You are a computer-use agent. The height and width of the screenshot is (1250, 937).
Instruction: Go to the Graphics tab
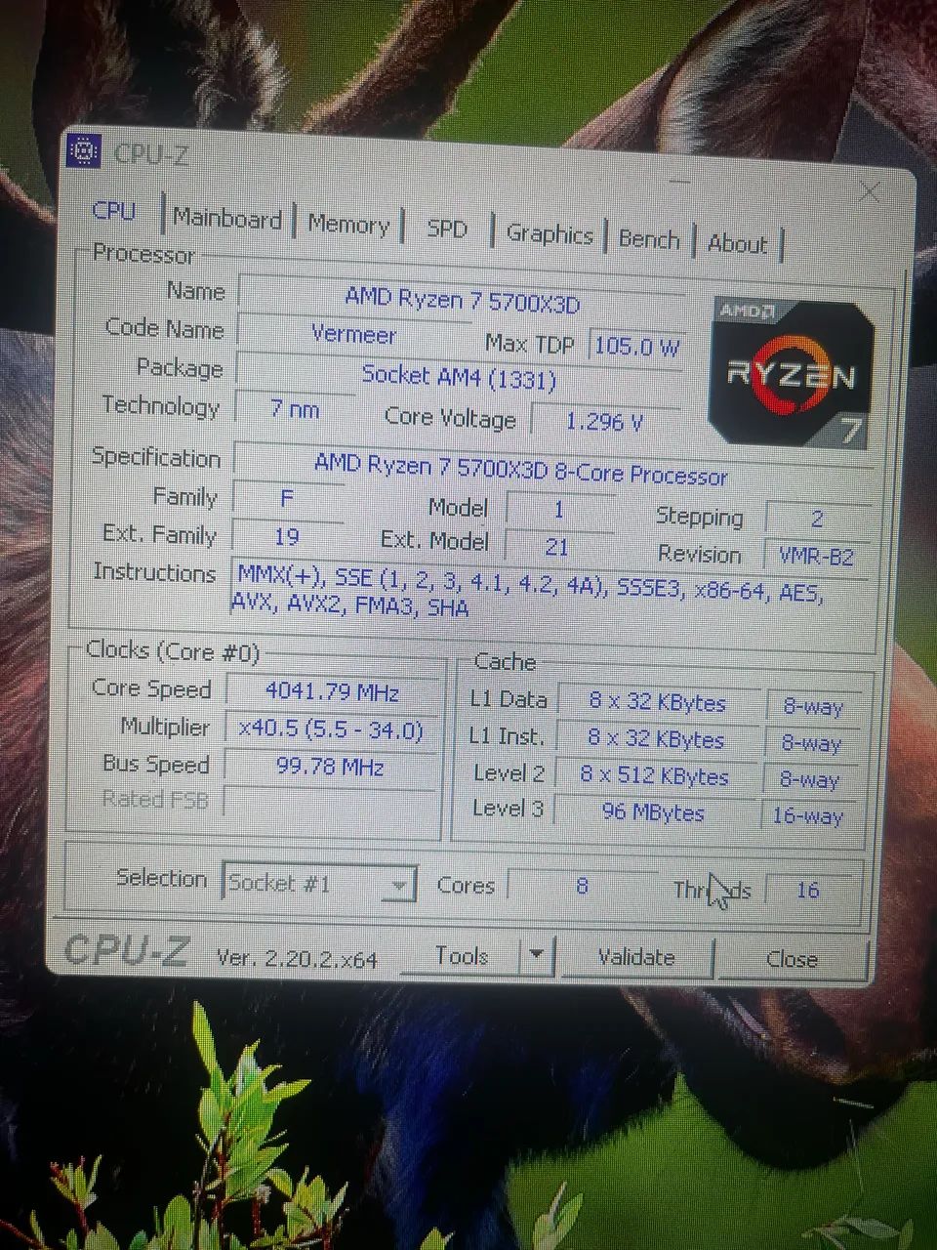550,234
